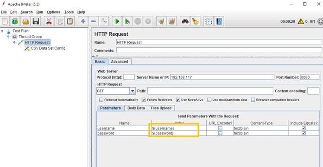Click the Clear broom icon
This screenshot has width=323, height=167.
pos(161,21)
